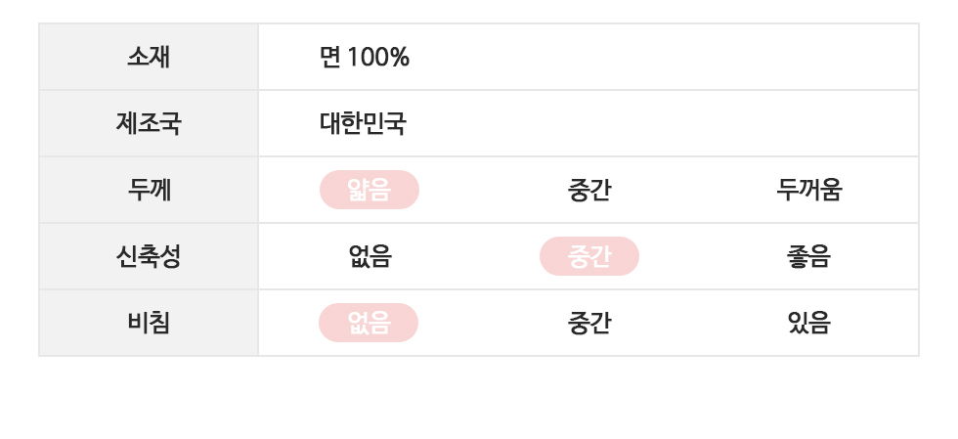This screenshot has width=958, height=439.
Task: Click the 소재 row label
Action: click(149, 57)
